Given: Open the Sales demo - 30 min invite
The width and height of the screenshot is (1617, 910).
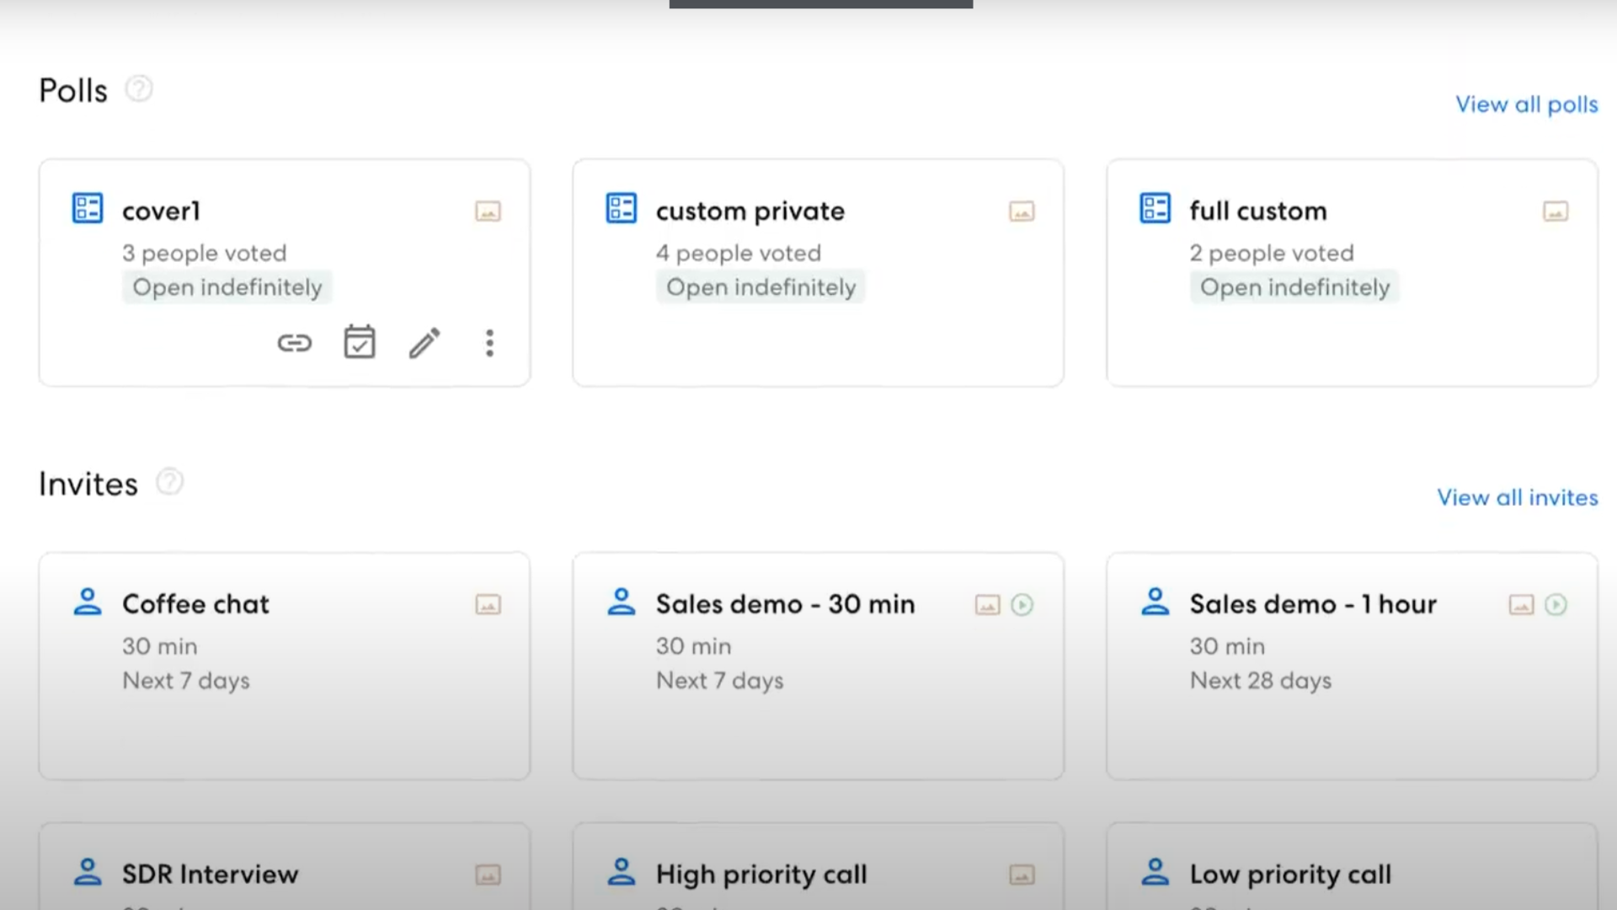Looking at the screenshot, I should [785, 604].
